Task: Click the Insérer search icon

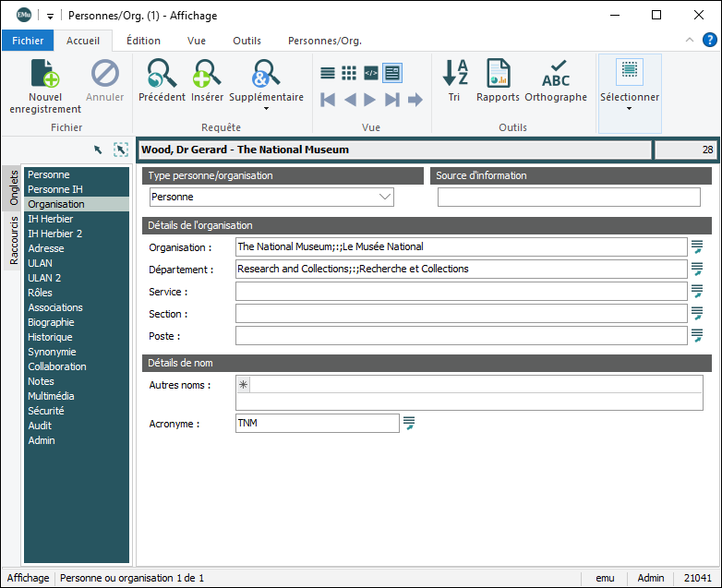Action: pyautogui.click(x=207, y=74)
